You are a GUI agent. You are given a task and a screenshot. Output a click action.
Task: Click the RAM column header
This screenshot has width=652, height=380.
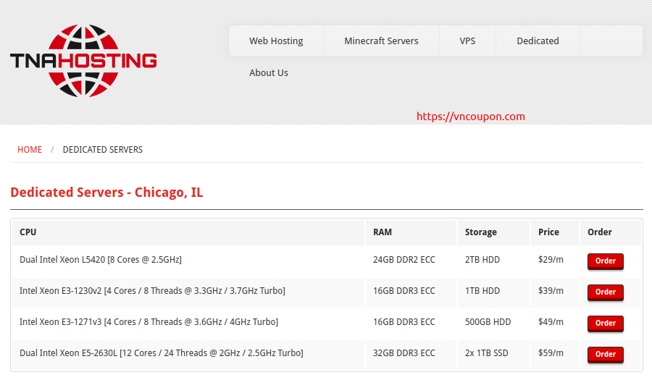383,232
